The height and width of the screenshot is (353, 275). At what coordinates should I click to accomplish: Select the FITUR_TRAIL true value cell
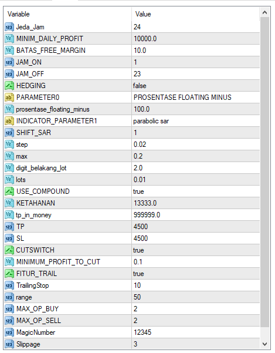(x=196, y=274)
